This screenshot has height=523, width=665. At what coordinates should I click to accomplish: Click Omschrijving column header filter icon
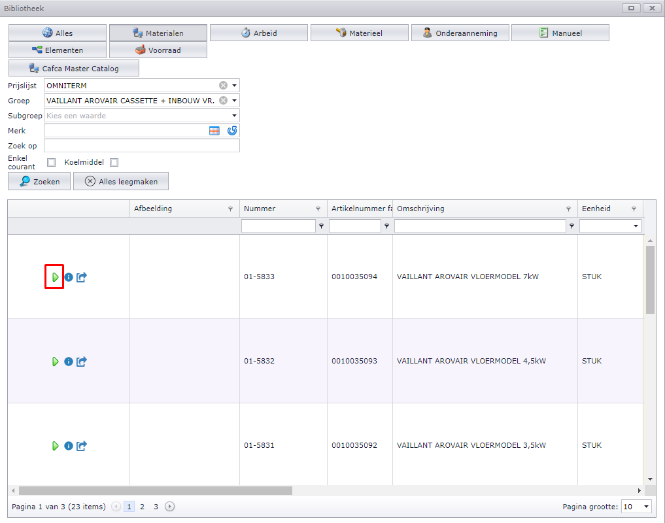568,209
